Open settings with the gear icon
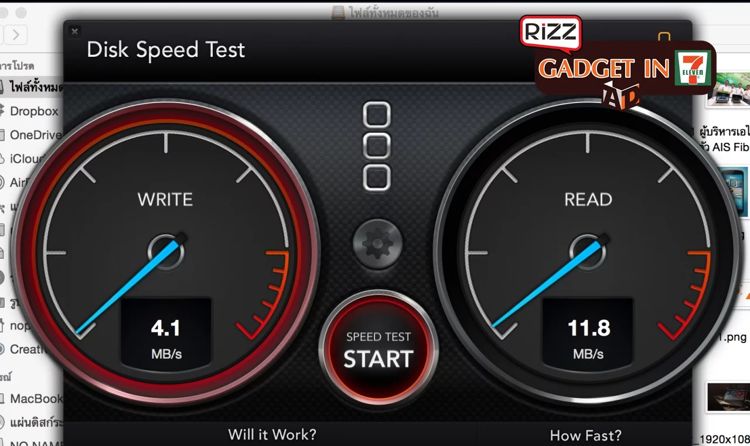The height and width of the screenshot is (446, 750). coord(378,243)
